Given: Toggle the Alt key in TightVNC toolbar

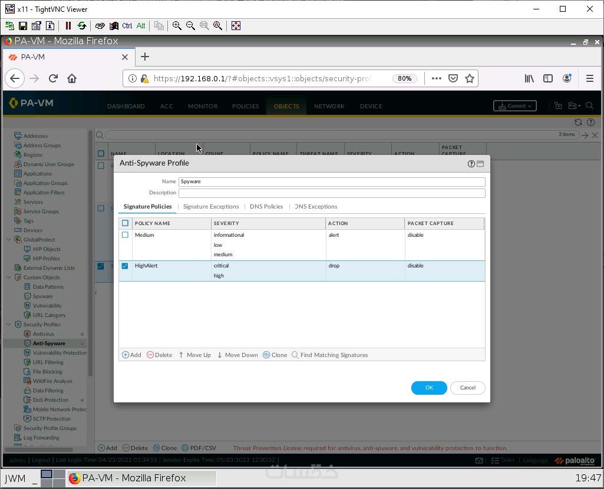Looking at the screenshot, I should click(141, 26).
